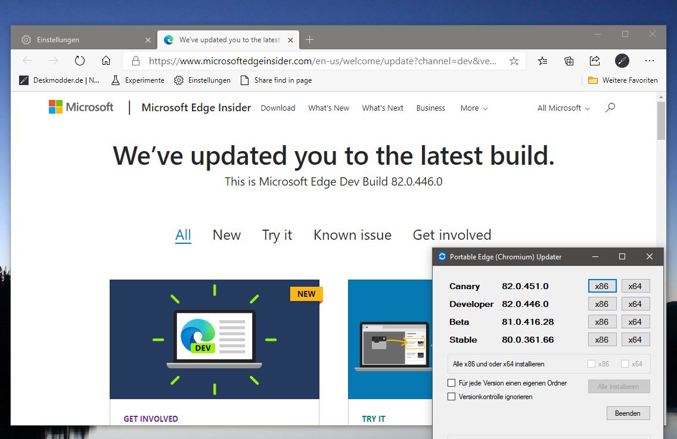The image size is (677, 439).
Task: Open the Favorites list icon
Action: click(x=543, y=61)
